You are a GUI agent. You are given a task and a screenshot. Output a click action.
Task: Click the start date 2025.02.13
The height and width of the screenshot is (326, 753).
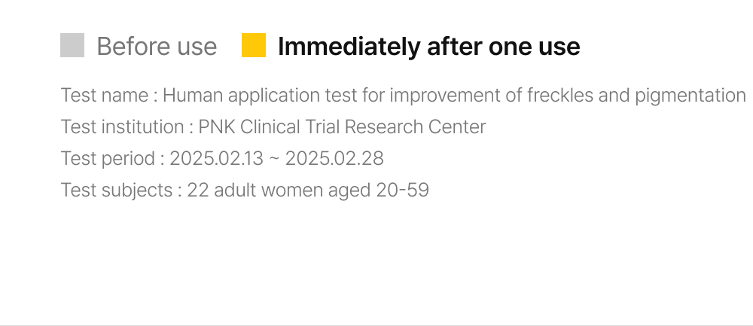(x=218, y=159)
